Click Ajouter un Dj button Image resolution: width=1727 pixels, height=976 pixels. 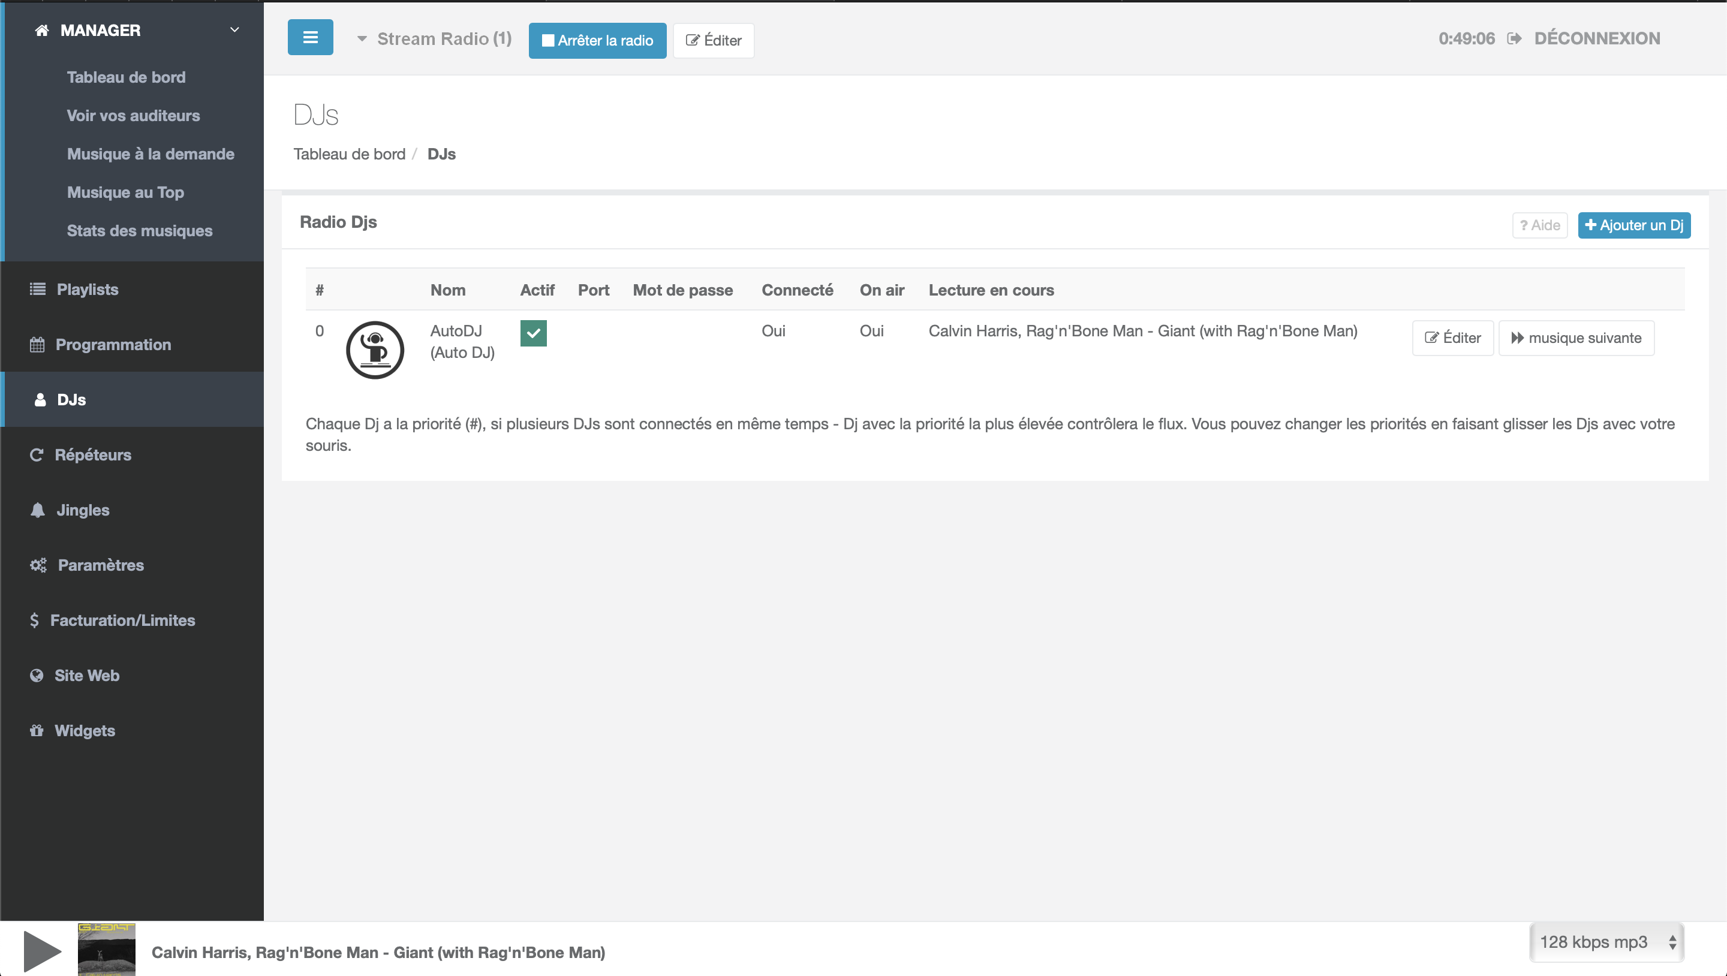1634,225
